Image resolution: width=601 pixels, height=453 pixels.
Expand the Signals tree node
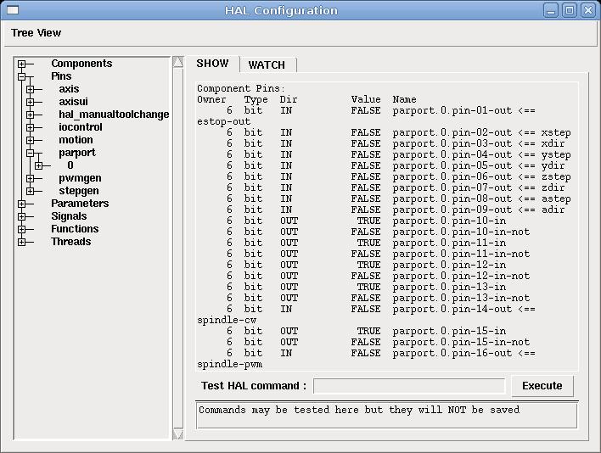coord(22,216)
